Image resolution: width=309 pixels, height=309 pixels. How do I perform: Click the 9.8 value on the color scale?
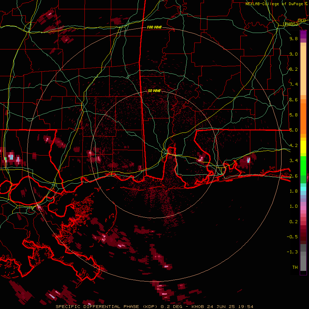(294, 38)
